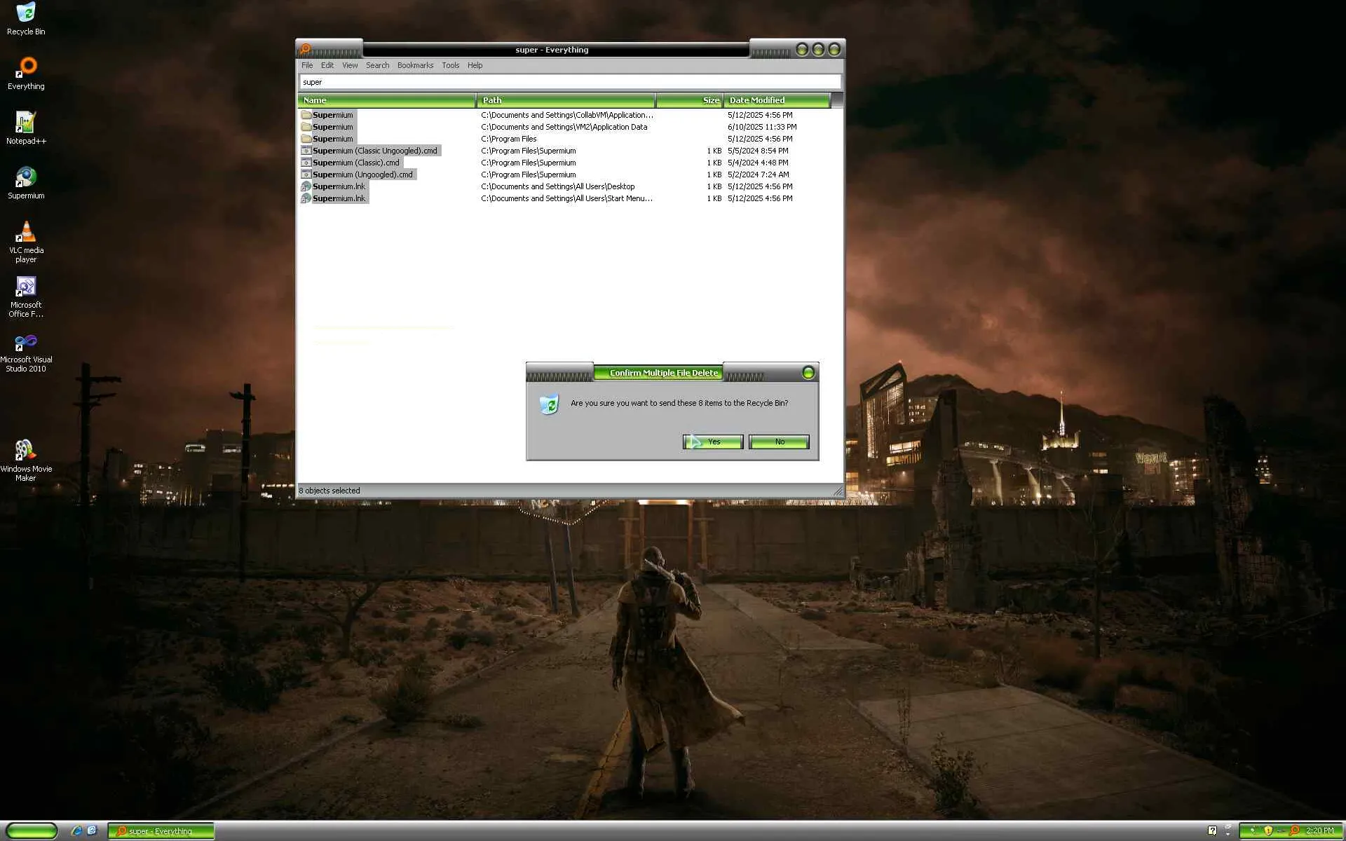Click the 'super - Everything' taskbar button
This screenshot has width=1346, height=841.
click(x=161, y=831)
